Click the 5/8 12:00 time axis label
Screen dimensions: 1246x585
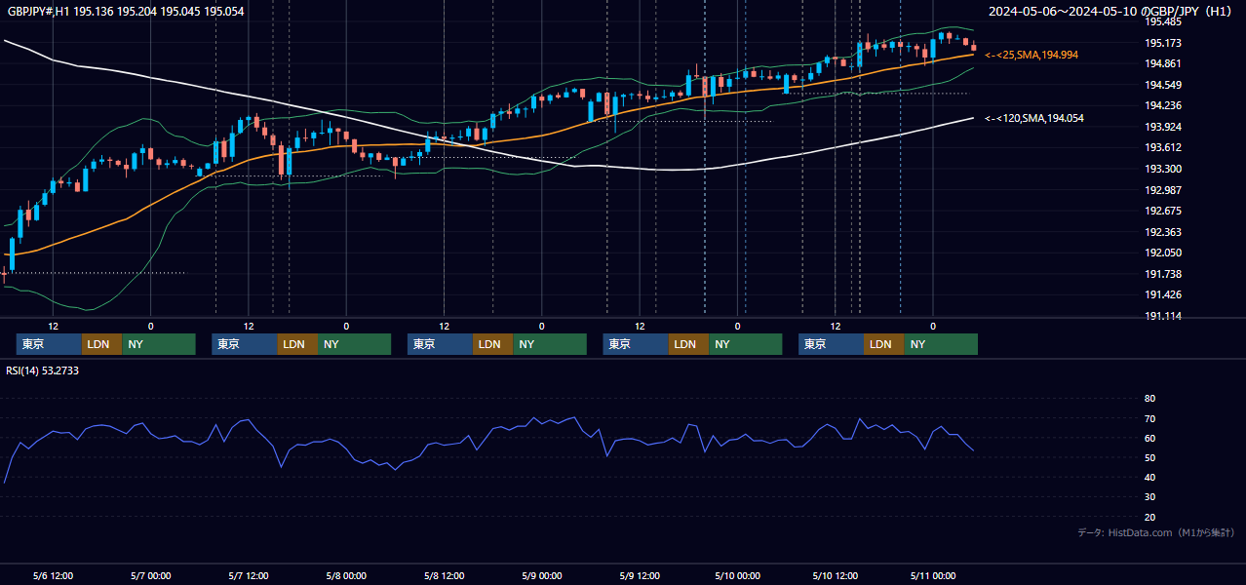pos(444,575)
